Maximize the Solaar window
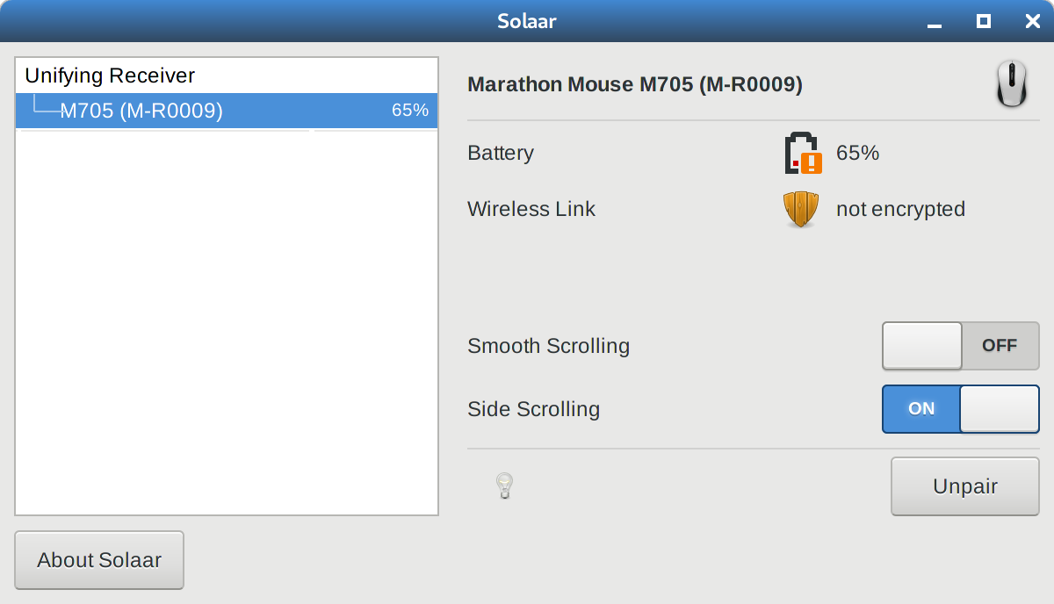The image size is (1054, 604). 984,21
